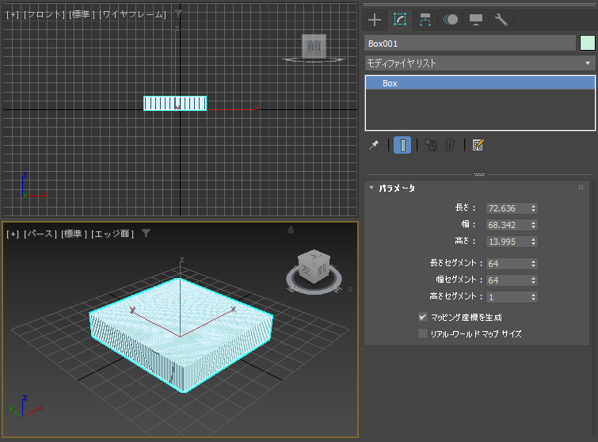The width and height of the screenshot is (598, 442).
Task: Open the [パース] viewport view menu
Action: tap(40, 234)
